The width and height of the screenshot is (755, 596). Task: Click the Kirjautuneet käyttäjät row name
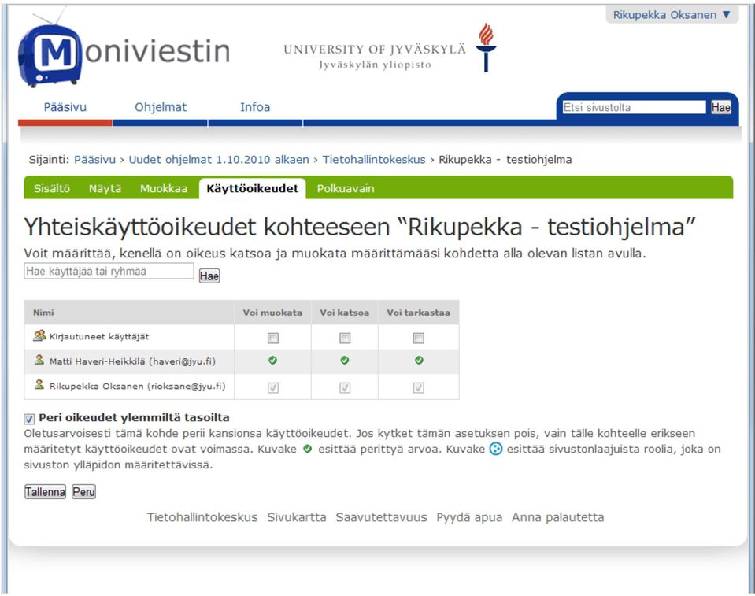point(99,336)
